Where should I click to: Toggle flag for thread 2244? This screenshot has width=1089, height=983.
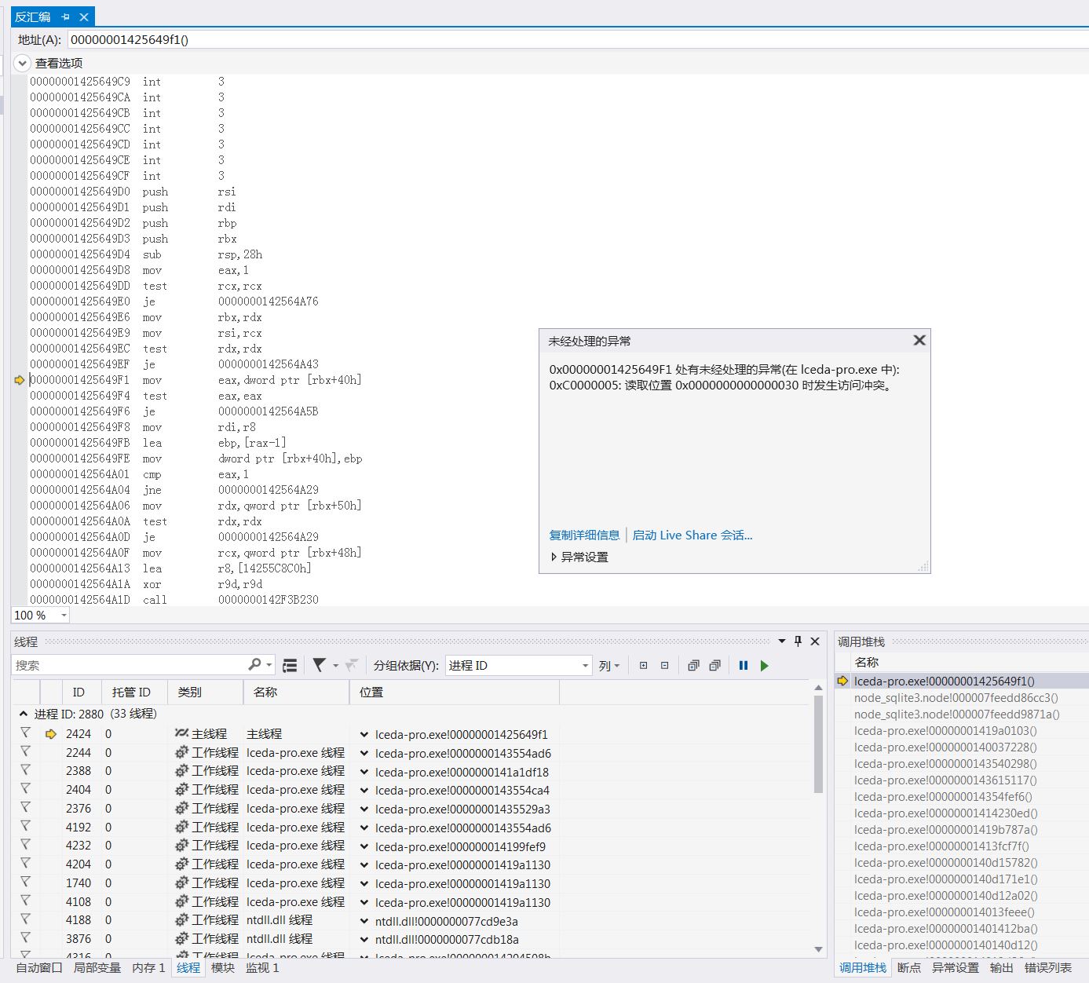25,752
